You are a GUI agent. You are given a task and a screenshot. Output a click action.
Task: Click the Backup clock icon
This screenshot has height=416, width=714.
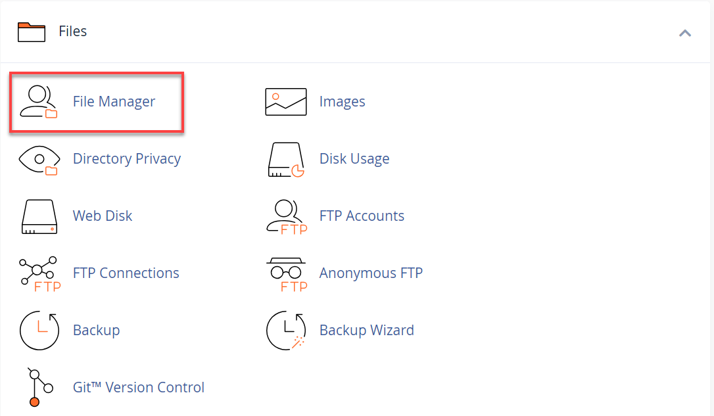[x=39, y=331]
